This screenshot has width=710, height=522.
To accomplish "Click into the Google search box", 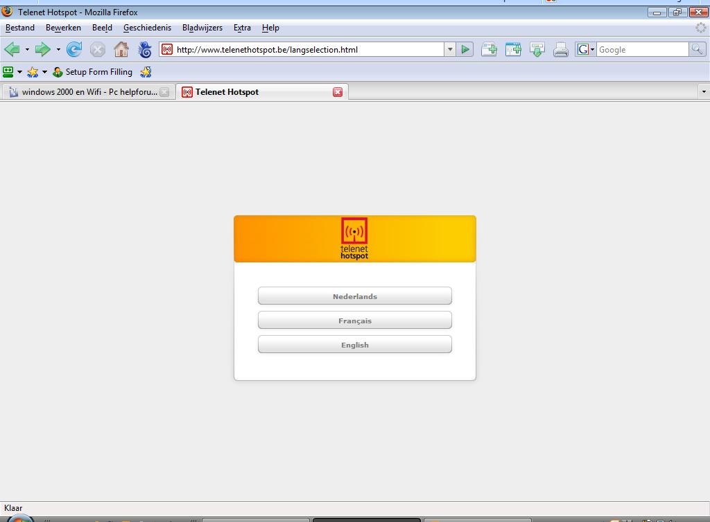I will (x=642, y=50).
